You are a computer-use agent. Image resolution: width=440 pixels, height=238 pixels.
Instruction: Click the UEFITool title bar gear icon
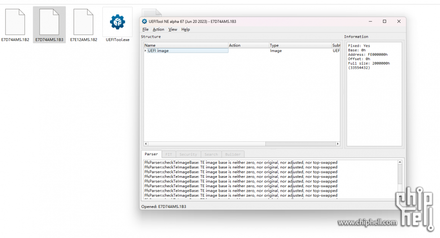tap(145, 22)
